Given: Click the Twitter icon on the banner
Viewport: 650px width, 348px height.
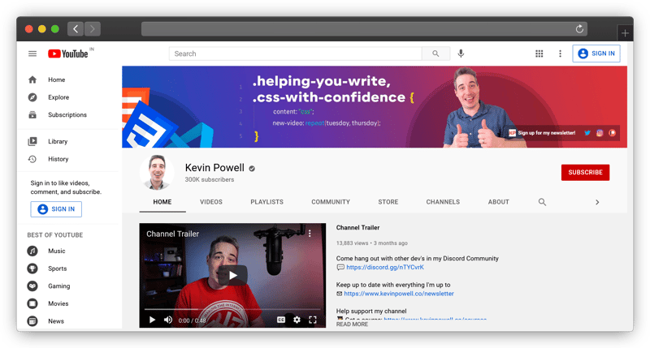Looking at the screenshot, I should [587, 133].
